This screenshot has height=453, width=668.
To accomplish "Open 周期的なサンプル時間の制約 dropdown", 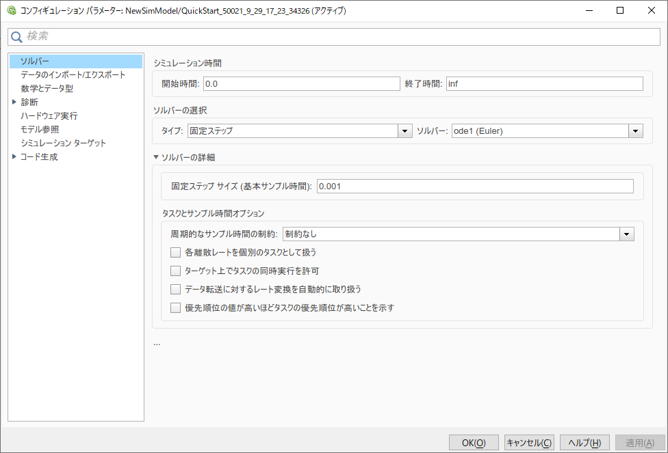I will tap(626, 234).
